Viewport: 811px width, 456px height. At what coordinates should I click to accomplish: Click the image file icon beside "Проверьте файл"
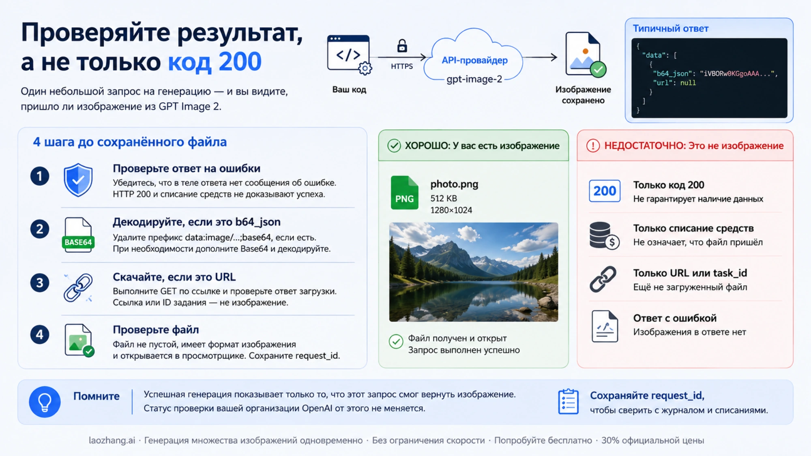(x=79, y=340)
